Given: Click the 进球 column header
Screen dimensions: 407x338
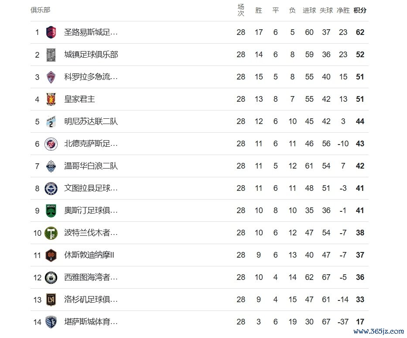Looking at the screenshot, I should (x=309, y=10).
